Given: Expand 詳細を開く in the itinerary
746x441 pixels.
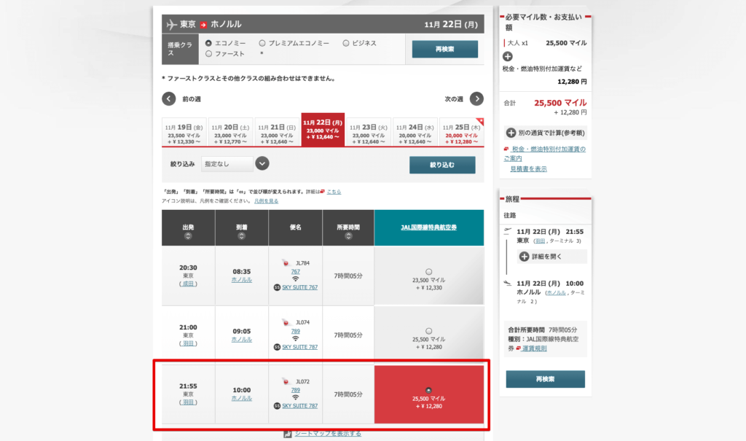Looking at the screenshot, I should pyautogui.click(x=552, y=257).
